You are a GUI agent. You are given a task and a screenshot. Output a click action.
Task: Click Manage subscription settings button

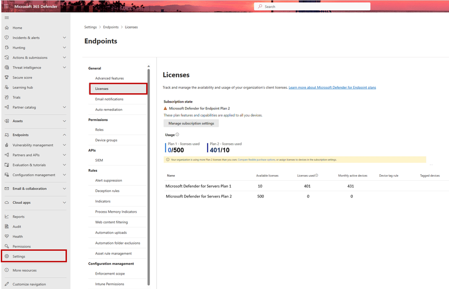(191, 123)
